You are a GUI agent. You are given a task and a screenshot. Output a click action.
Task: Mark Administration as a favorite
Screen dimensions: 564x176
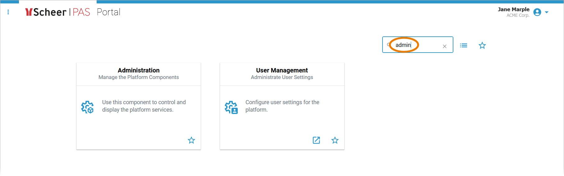191,140
